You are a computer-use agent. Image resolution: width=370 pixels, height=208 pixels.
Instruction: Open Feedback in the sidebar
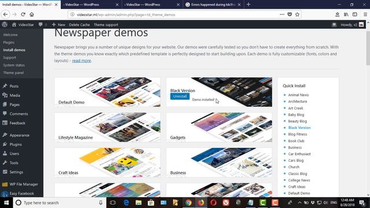click(x=17, y=123)
